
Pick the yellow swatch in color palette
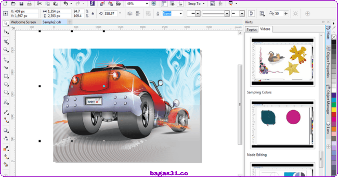[x=334, y=109]
